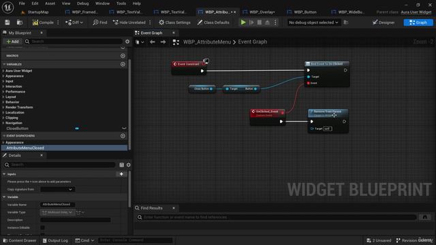Expand the Interaction variable category

(3, 86)
